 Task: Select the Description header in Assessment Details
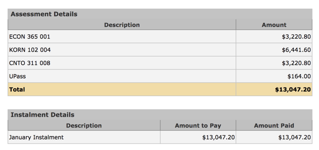(x=122, y=25)
